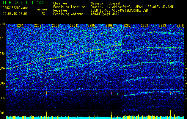Select the A504HB(yagi 4el) antenna text
This screenshot has height=119, width=187.
(x=105, y=14)
